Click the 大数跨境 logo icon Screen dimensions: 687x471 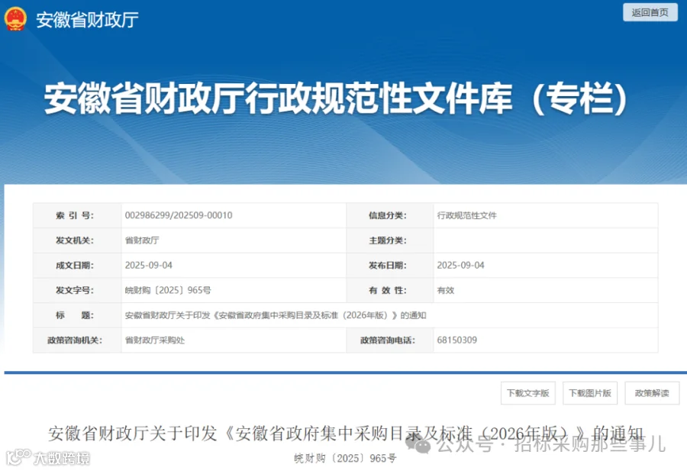[19, 457]
